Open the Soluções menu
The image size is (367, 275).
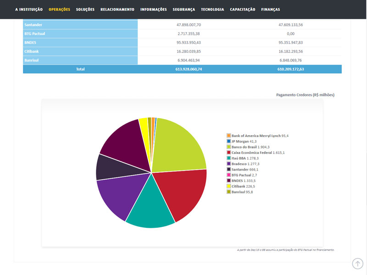coord(85,10)
